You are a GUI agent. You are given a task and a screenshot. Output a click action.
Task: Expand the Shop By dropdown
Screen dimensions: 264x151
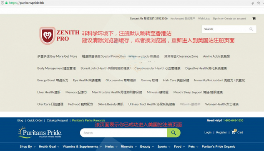[28, 147]
